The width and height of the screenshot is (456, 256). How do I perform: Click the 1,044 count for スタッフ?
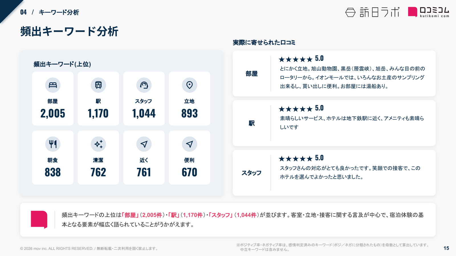[x=144, y=113]
